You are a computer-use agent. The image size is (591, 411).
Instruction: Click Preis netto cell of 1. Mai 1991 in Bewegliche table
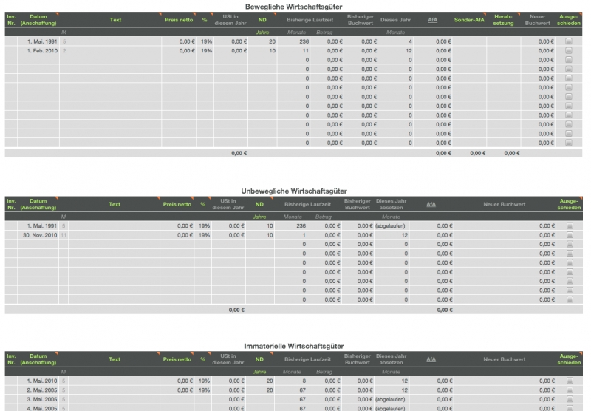click(x=178, y=41)
